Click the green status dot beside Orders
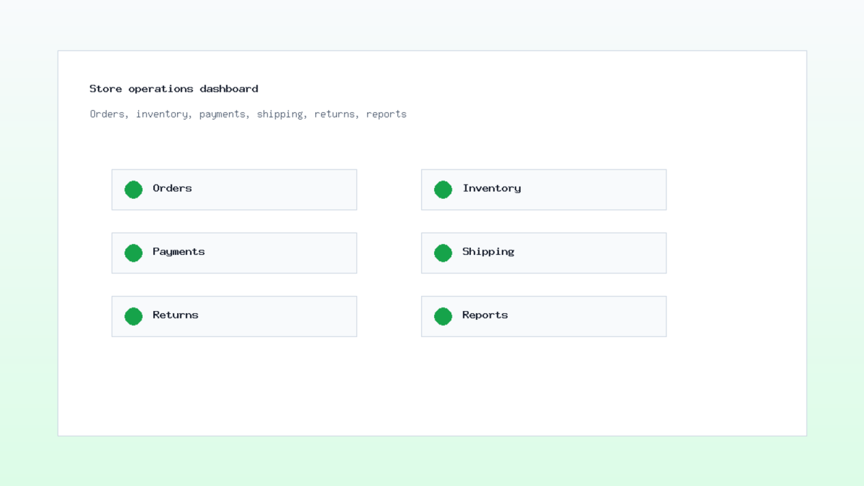Viewport: 864px width, 486px height. point(133,190)
